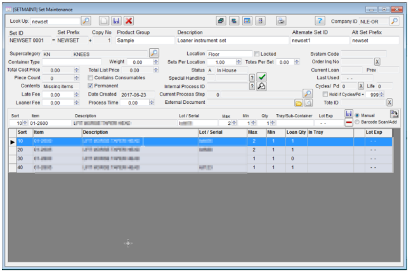
Task: Click the Late Fee spinner control
Action: (80, 94)
